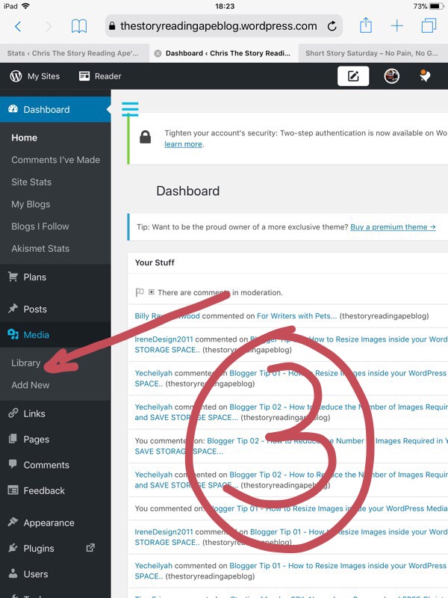Open Reader from the top bar
448x598 pixels.
[100, 76]
